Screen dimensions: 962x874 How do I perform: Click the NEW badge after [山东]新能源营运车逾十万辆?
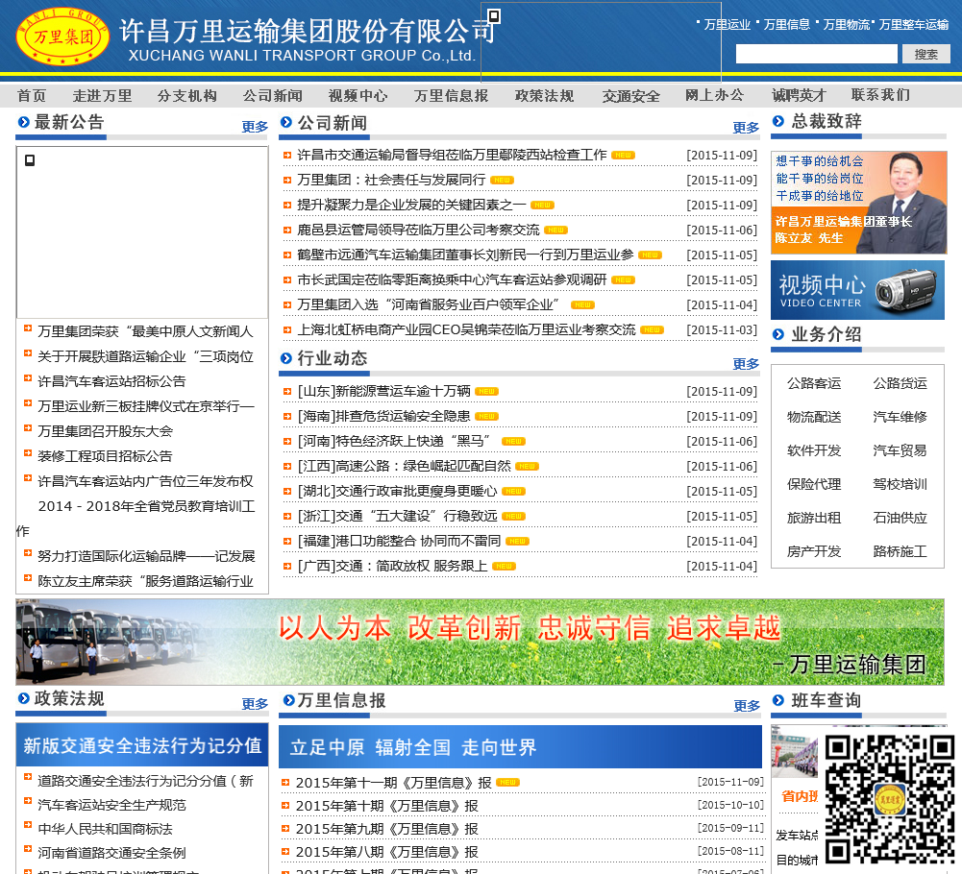click(x=486, y=391)
